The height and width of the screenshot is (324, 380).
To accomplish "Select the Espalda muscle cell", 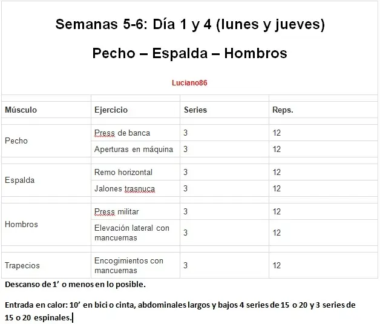I will [46, 180].
